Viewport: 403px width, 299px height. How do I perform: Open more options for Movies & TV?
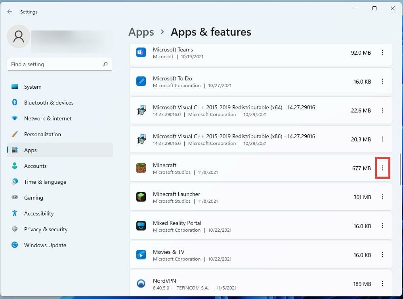pos(382,255)
